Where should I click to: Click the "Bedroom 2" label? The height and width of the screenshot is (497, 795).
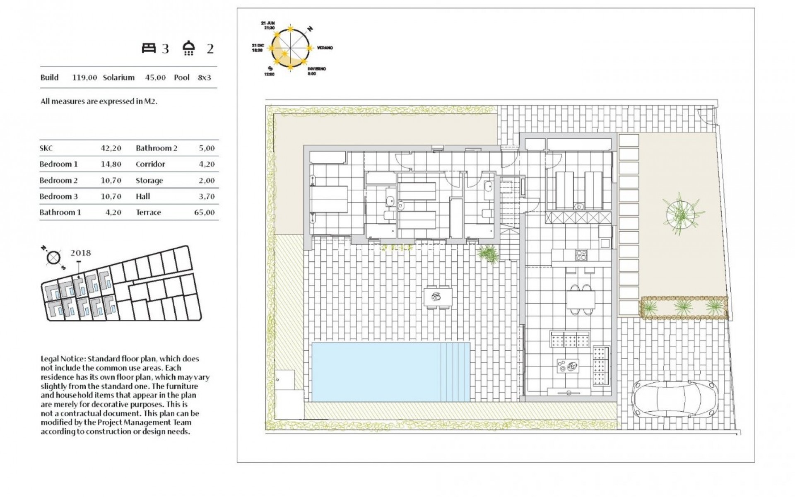click(x=58, y=181)
